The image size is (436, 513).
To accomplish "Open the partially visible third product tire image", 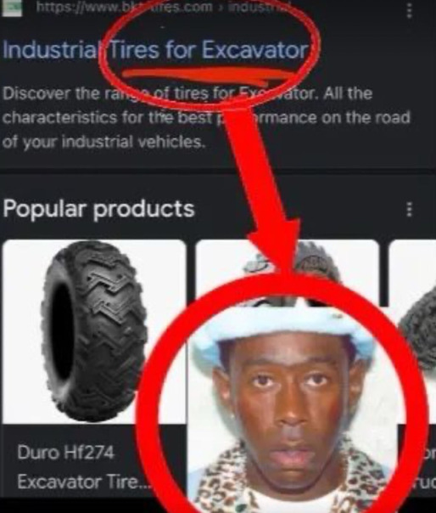I will (412, 331).
